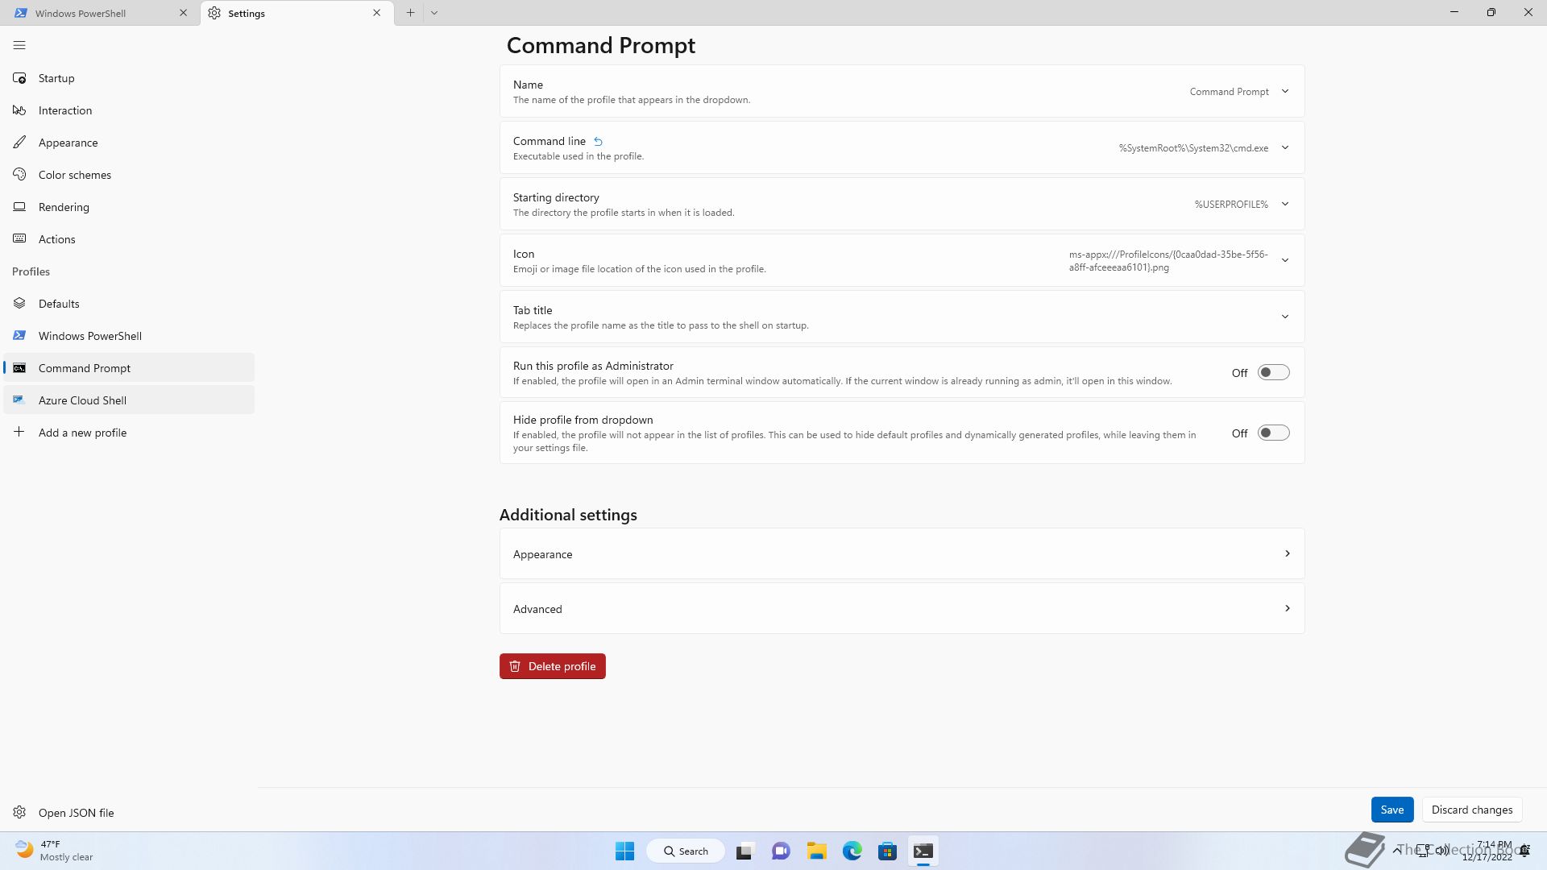Open Chat app from taskbar
The width and height of the screenshot is (1547, 870).
(781, 851)
